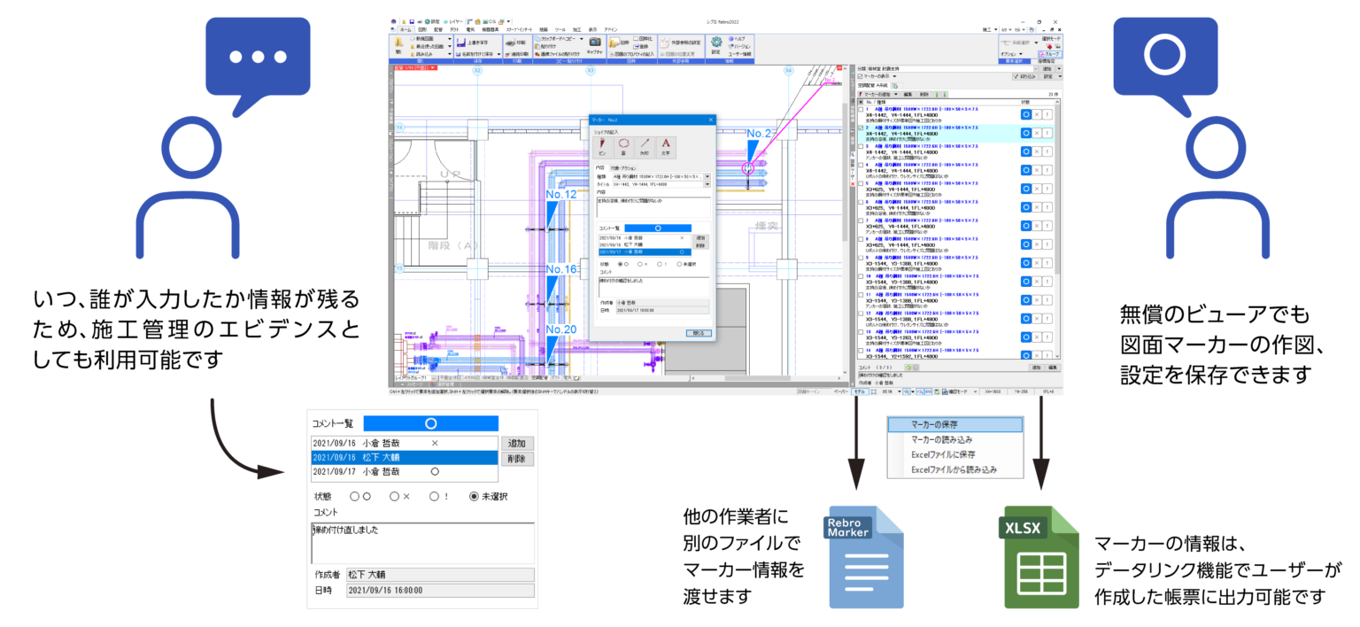Open the 種類 combo box in marker dialog
This screenshot has height=627, width=1360.
[x=707, y=177]
